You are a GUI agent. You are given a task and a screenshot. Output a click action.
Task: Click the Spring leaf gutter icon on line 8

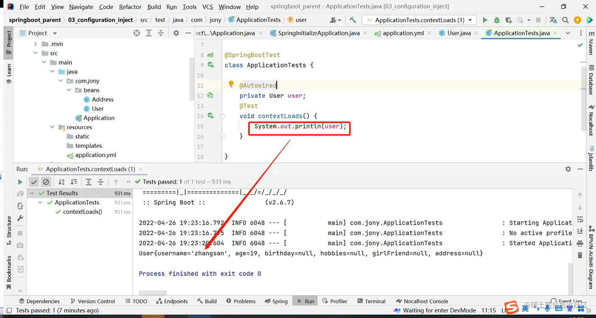[210, 55]
